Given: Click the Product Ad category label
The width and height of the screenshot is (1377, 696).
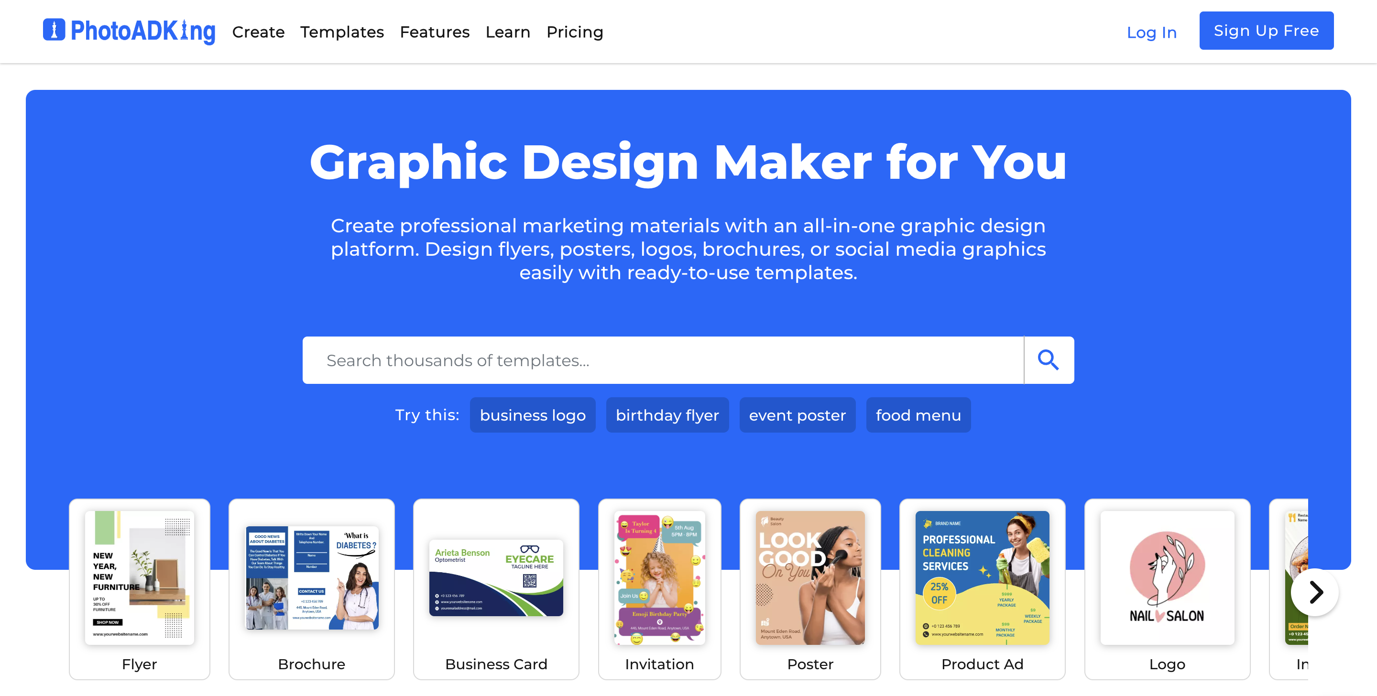Looking at the screenshot, I should click(982, 664).
